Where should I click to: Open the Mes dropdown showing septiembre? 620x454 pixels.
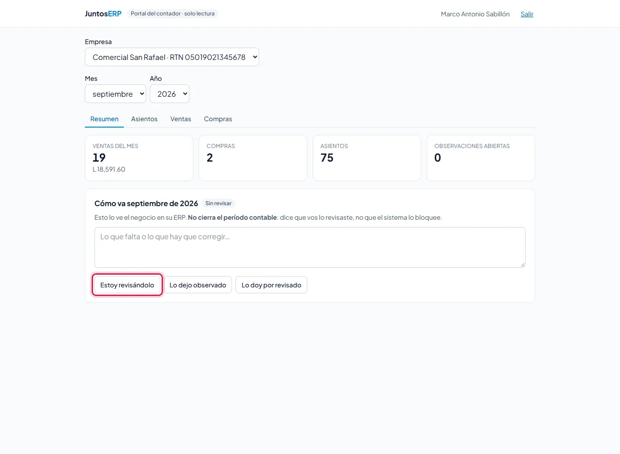(115, 94)
